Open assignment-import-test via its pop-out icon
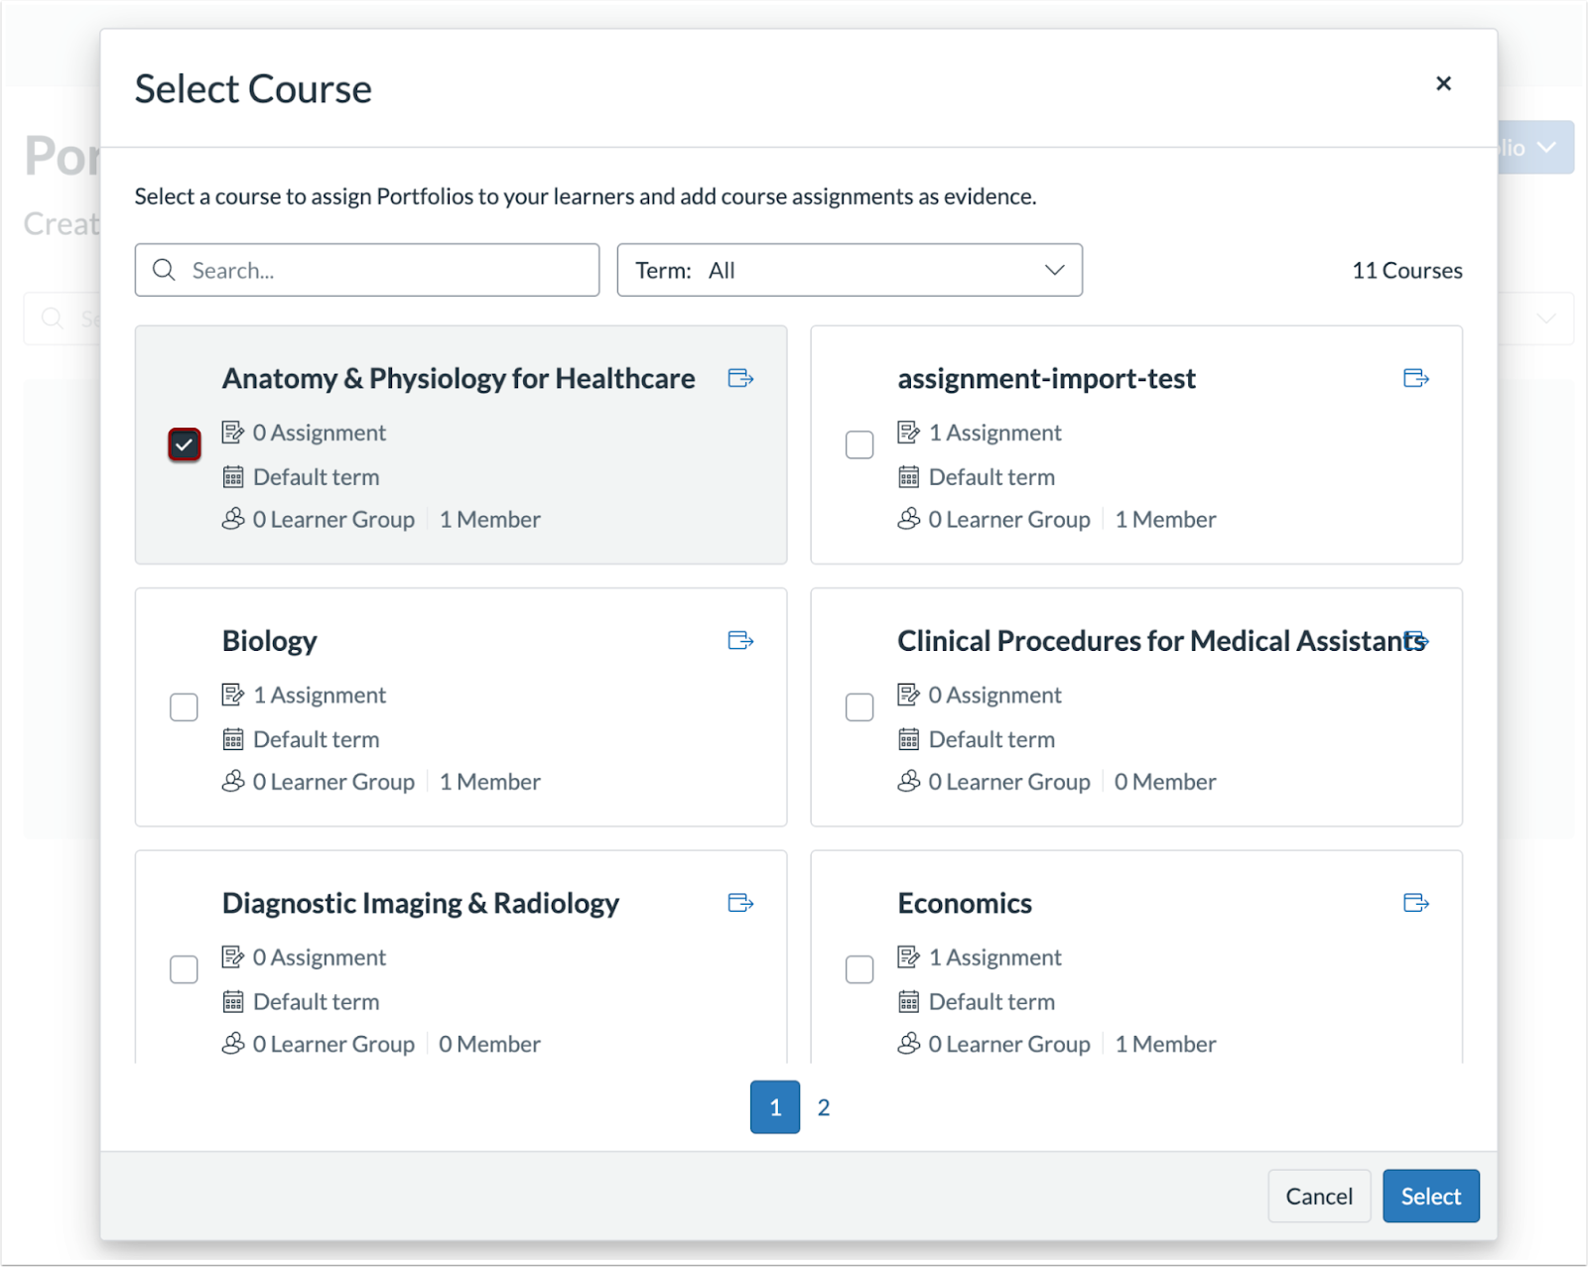This screenshot has width=1588, height=1267. (x=1416, y=378)
